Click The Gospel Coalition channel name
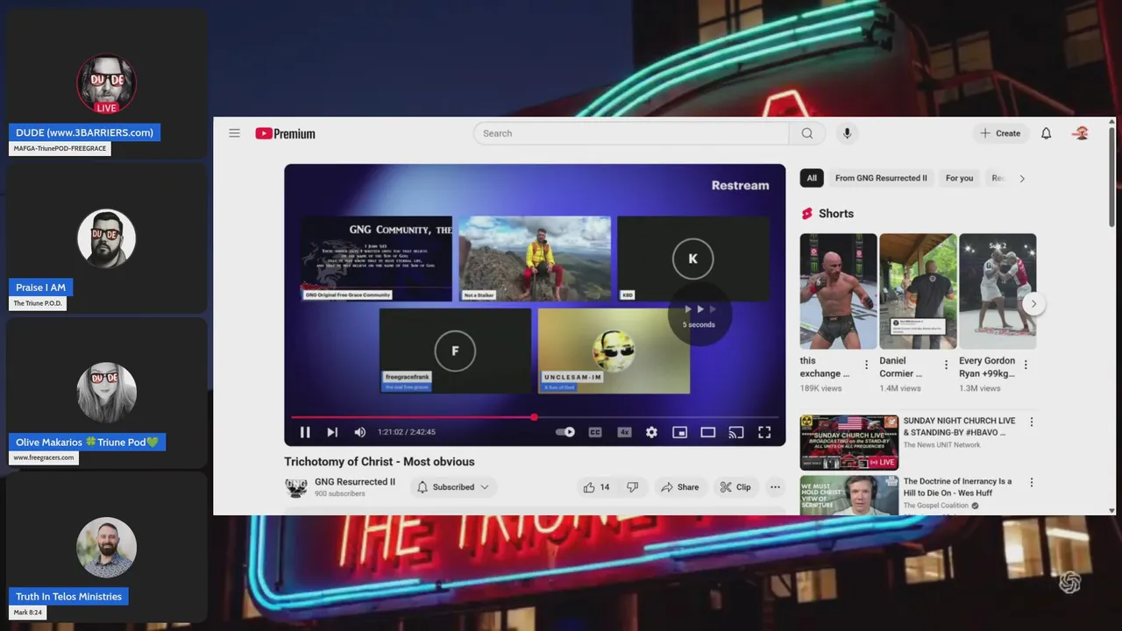This screenshot has height=631, width=1122. [936, 506]
